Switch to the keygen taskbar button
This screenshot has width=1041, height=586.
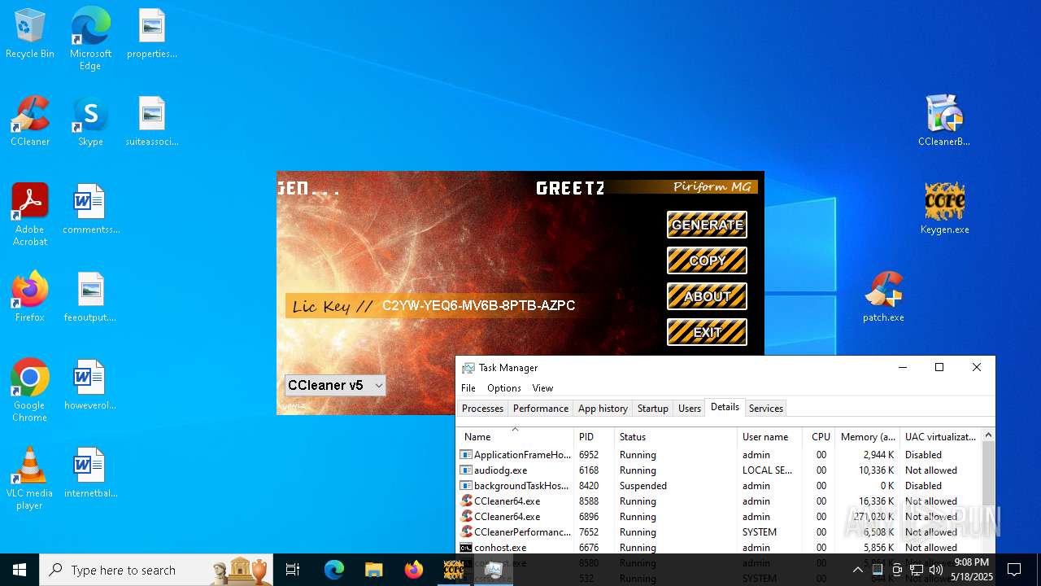[454, 570]
